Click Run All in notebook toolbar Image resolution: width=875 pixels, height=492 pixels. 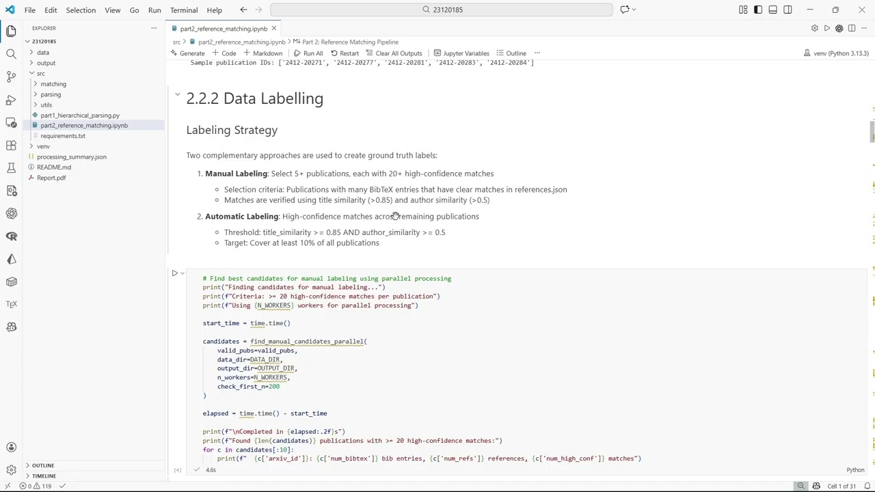click(308, 53)
